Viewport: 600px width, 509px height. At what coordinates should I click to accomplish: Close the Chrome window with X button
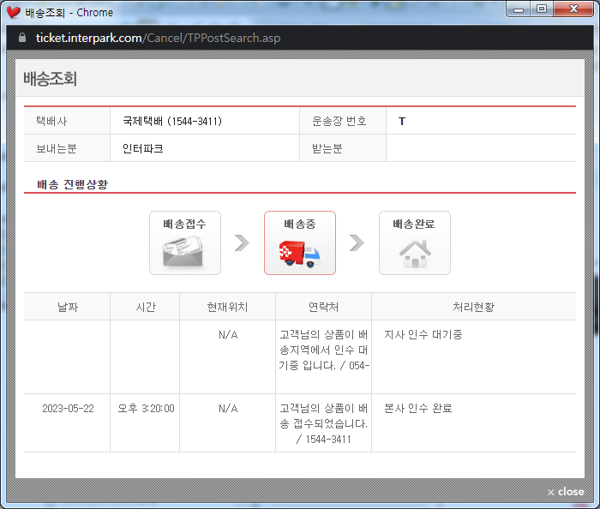(x=573, y=9)
